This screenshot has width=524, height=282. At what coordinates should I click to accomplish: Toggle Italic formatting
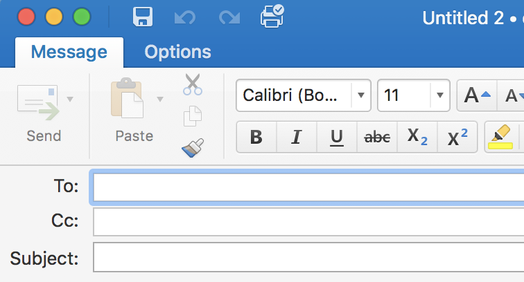297,137
